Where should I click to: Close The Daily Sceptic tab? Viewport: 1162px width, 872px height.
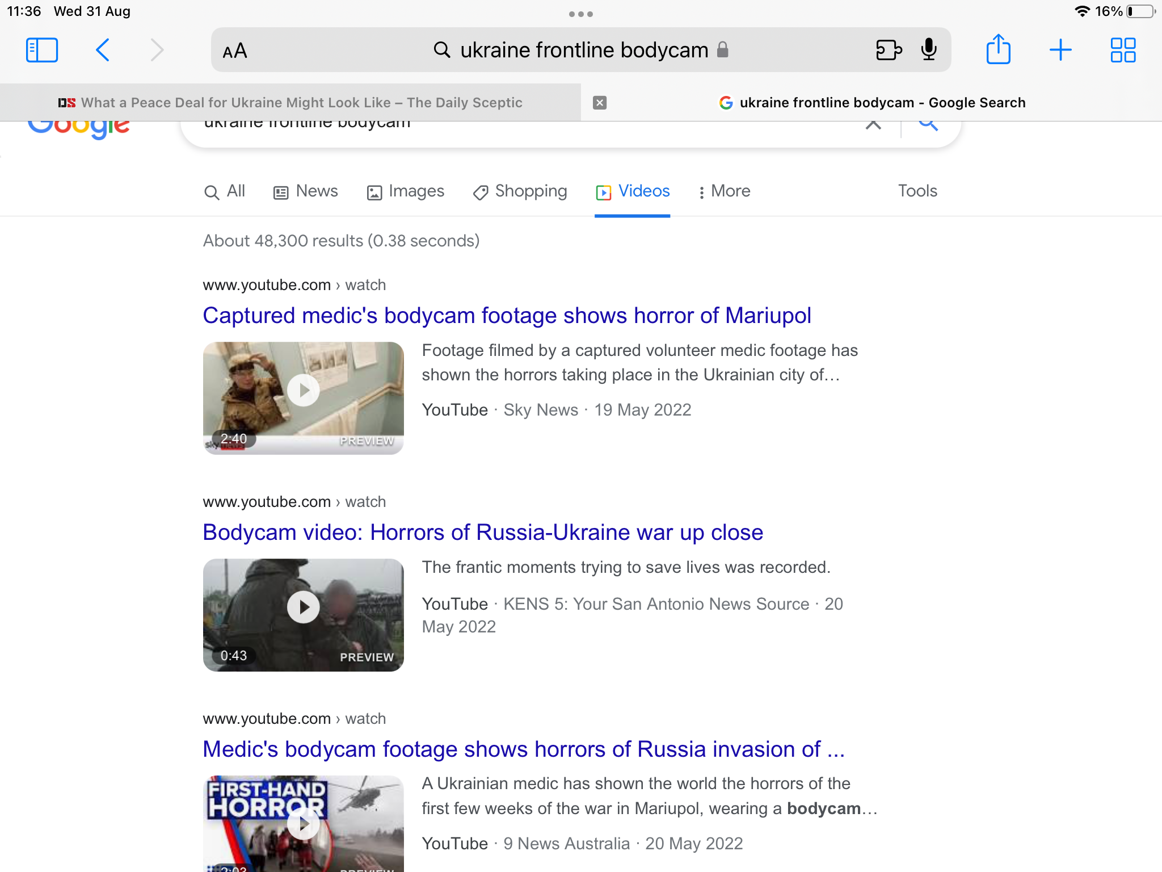click(599, 103)
